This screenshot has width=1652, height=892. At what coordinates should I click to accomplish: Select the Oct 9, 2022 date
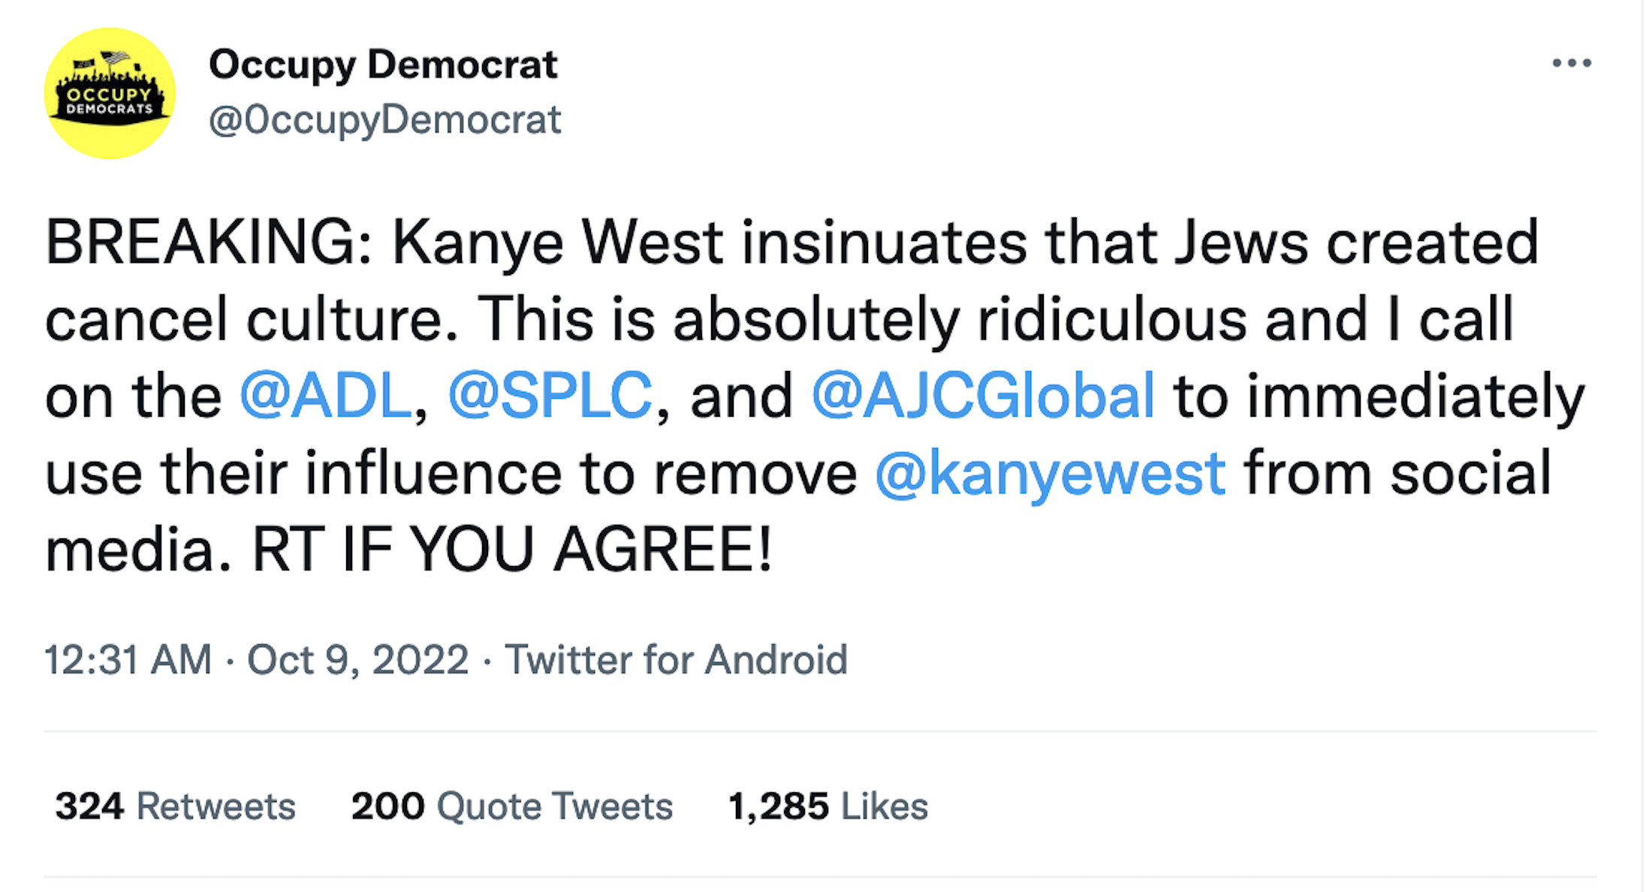[x=358, y=660]
